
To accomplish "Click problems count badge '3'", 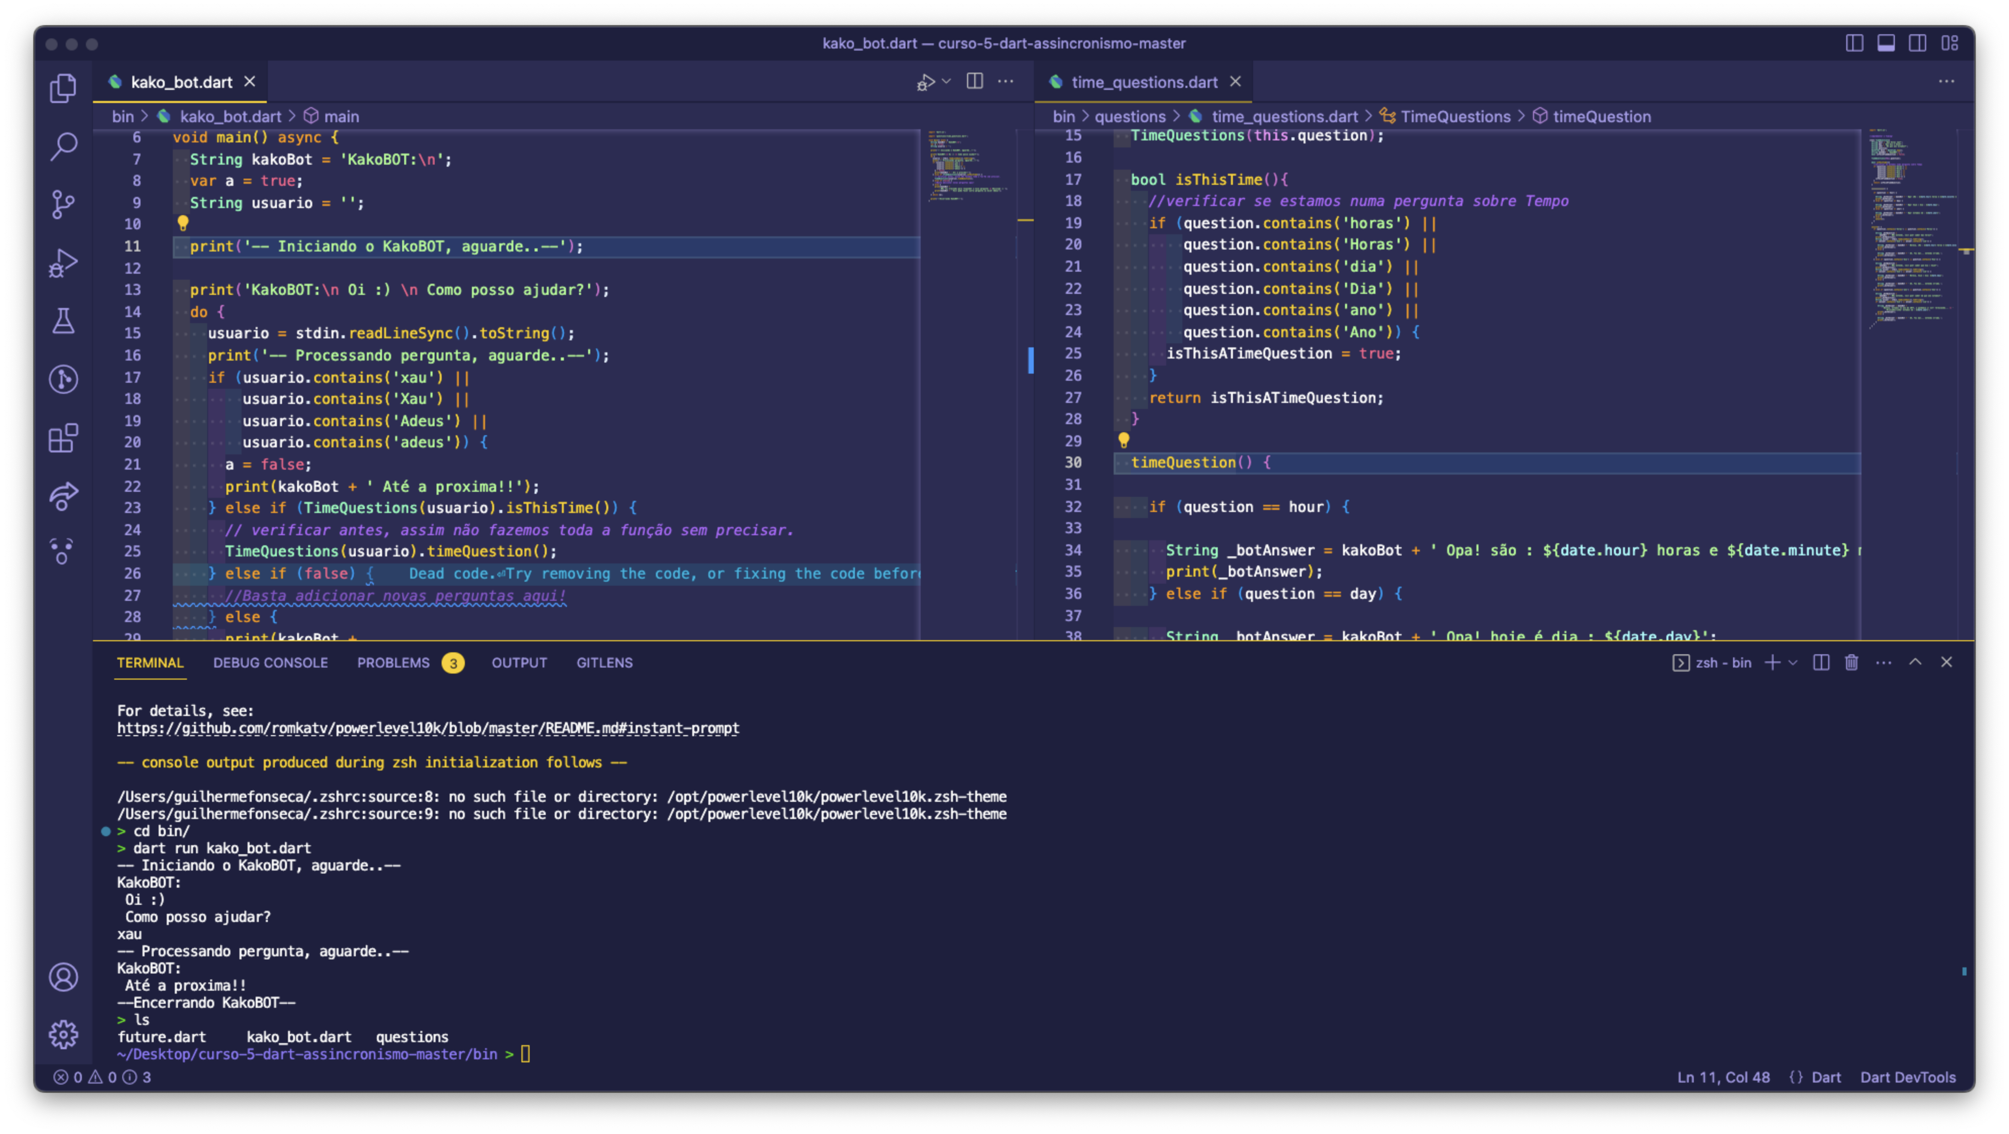I will click(x=452, y=663).
